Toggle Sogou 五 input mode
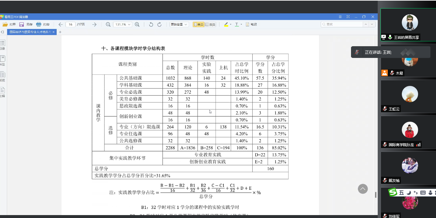Viewport: 436px width, 218px height. tap(401, 193)
